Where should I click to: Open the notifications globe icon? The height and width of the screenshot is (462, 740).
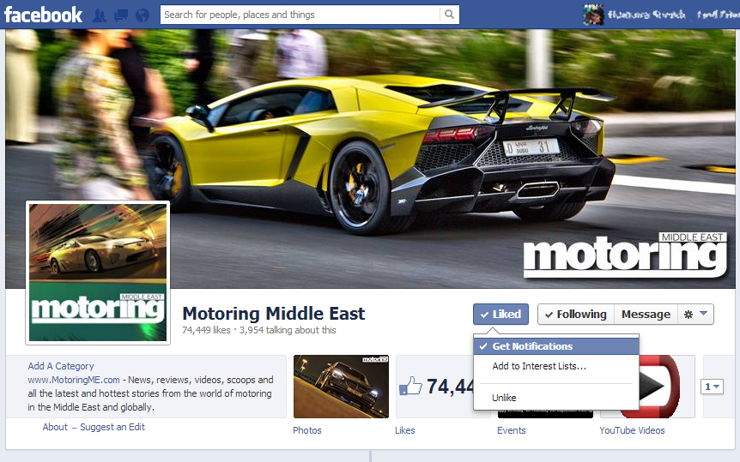click(142, 15)
